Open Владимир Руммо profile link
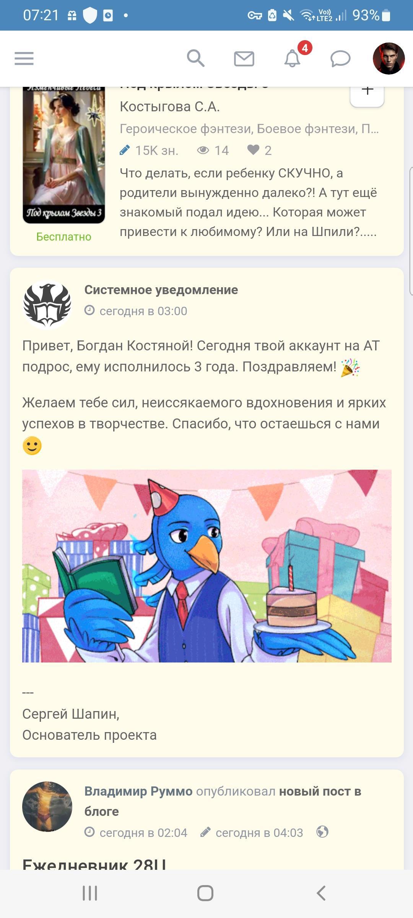413x918 pixels. click(x=138, y=791)
